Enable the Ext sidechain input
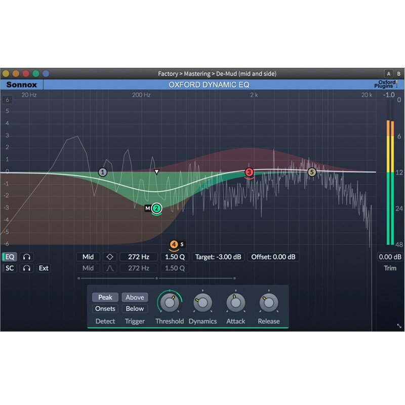Viewport: 405px width, 405px height. click(44, 268)
